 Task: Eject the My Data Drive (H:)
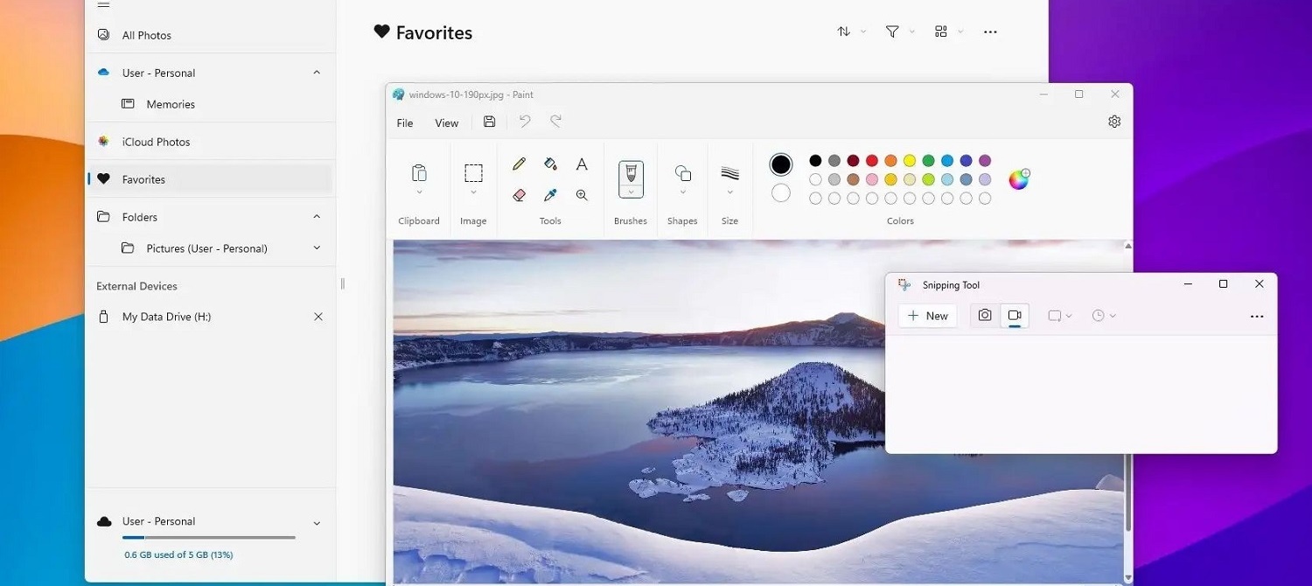tap(318, 317)
